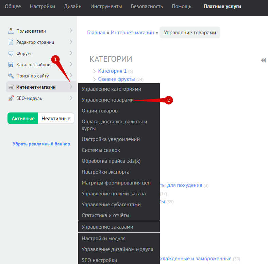268x264 pixels.
Task: Open Платные услуги in the top bar
Action: [x=222, y=6]
